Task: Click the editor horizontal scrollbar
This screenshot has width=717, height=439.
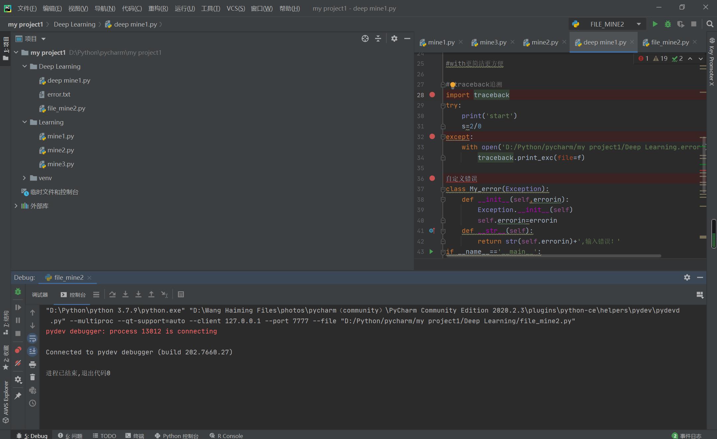Action: point(553,256)
